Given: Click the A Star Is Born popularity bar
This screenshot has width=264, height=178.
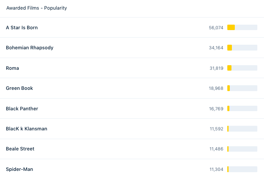Looking at the screenshot, I should pyautogui.click(x=242, y=27).
